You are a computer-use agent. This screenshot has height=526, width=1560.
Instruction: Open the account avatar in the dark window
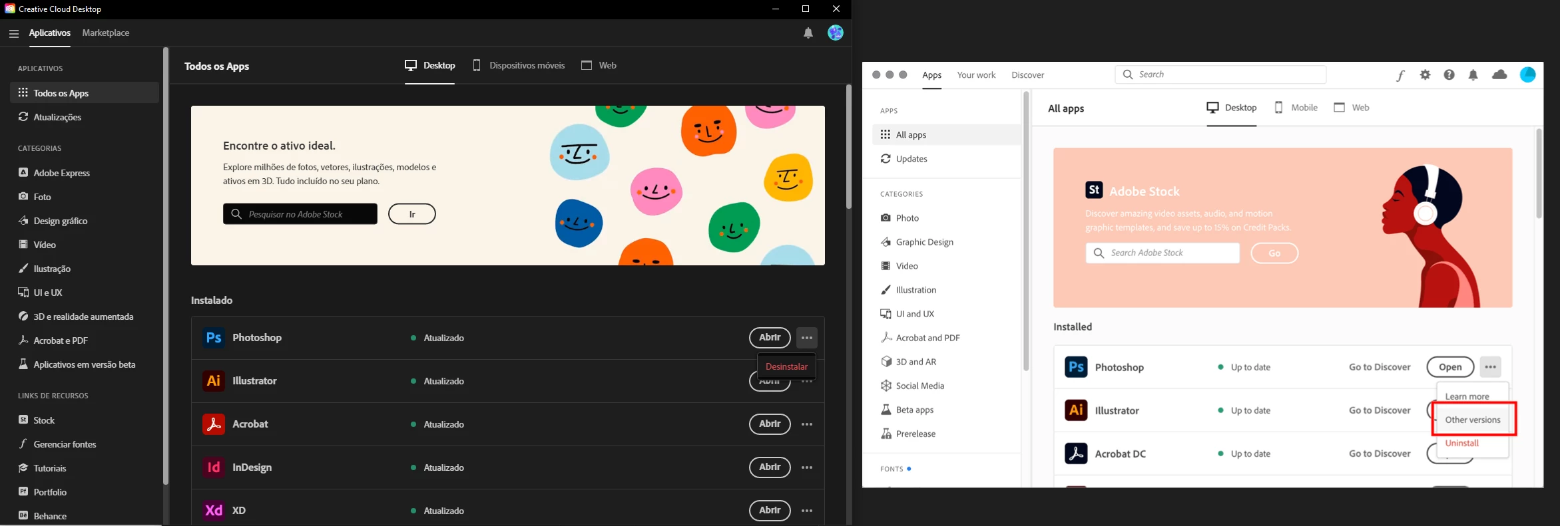click(836, 33)
